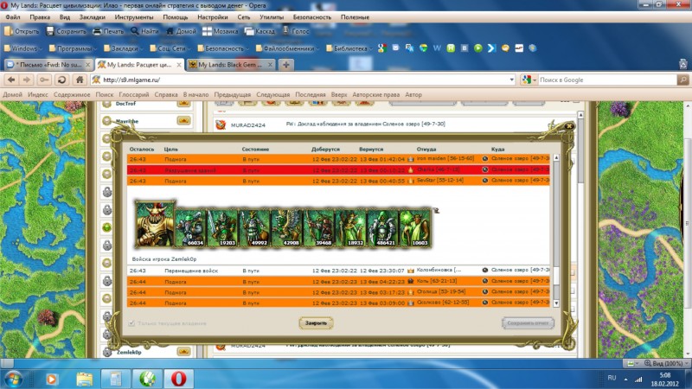The image size is (692, 389).
Task: Click the Каскад toolbar button
Action: pyautogui.click(x=260, y=31)
